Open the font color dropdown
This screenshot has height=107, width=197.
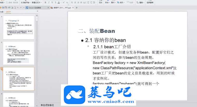pos(61,3)
